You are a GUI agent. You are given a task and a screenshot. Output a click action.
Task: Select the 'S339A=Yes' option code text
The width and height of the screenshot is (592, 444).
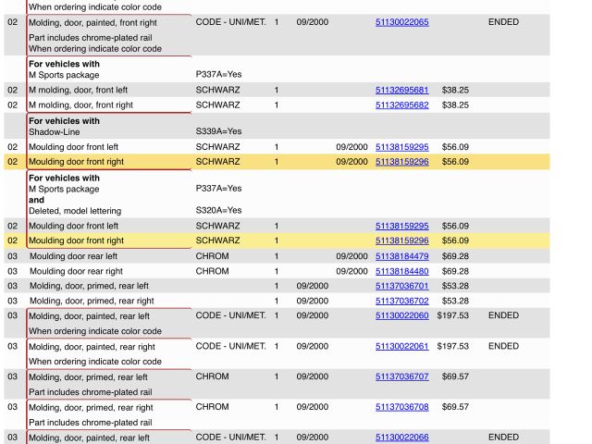(x=217, y=131)
